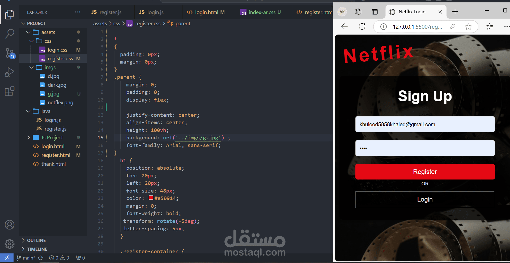Click the Edge address bar URL
Screen dimensions: 510x263
tap(417, 27)
